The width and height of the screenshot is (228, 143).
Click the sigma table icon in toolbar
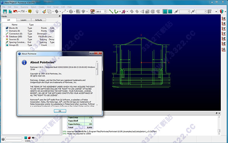(x=209, y=11)
